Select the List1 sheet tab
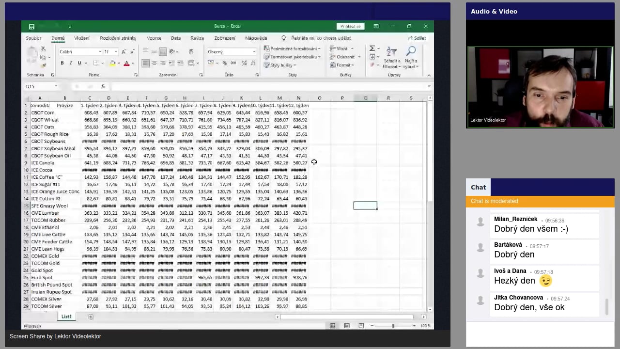This screenshot has width=620, height=349. click(66, 317)
